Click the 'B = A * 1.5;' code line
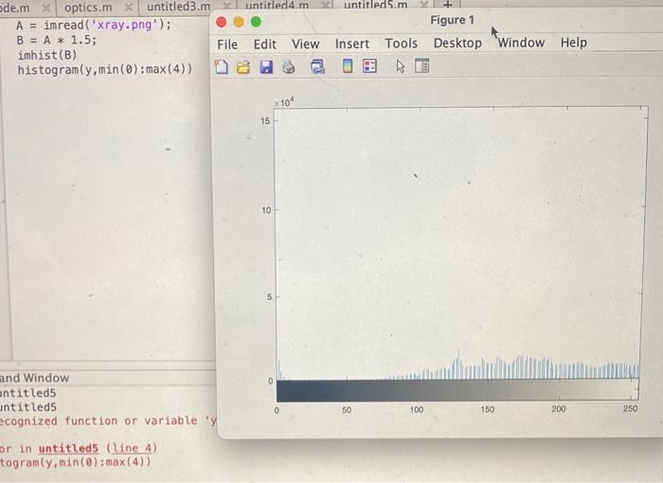663x483 pixels. tap(57, 40)
